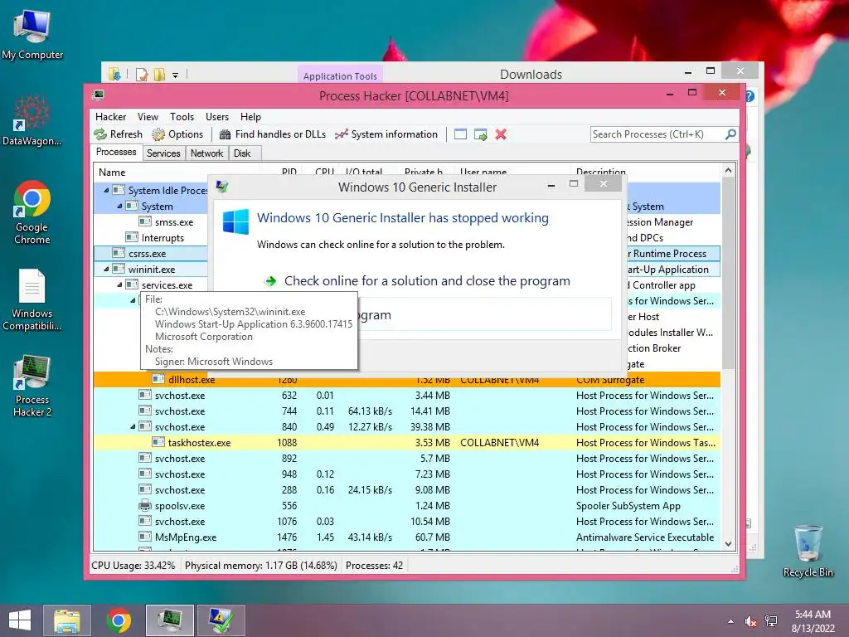Select the csrss.exe process
The image size is (849, 637).
[148, 254]
